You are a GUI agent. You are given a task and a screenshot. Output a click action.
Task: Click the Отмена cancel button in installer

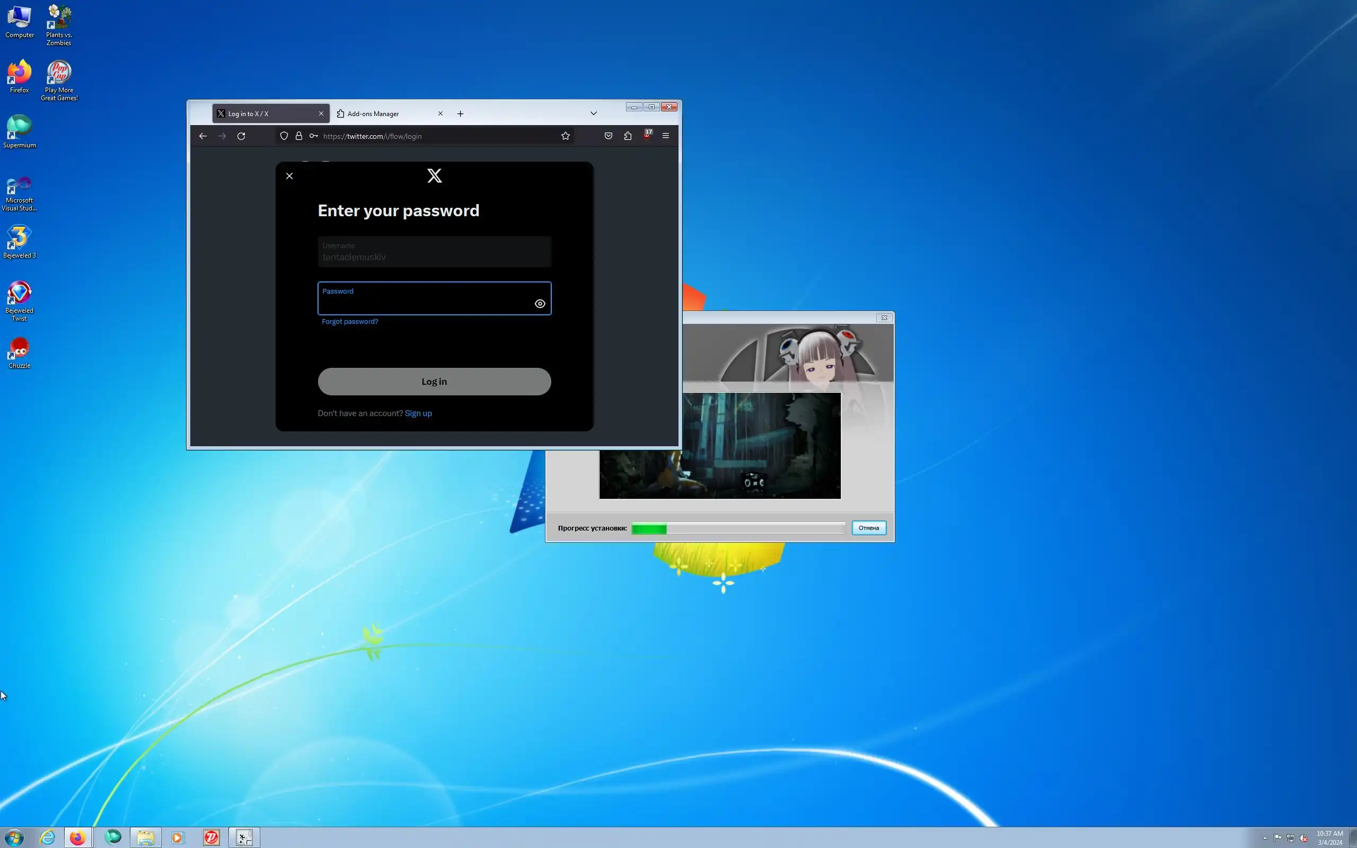click(x=869, y=528)
